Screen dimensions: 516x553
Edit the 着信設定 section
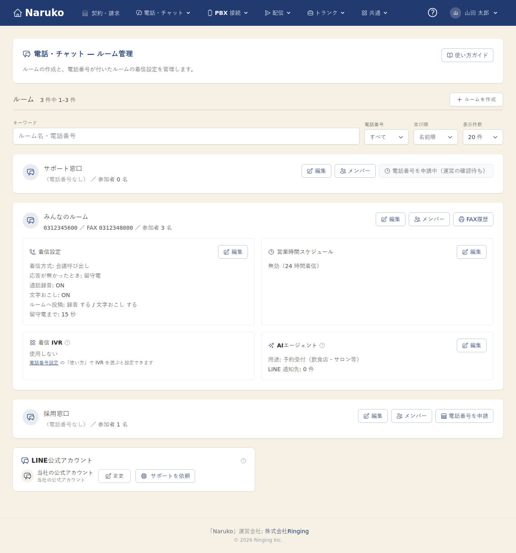pyautogui.click(x=233, y=252)
